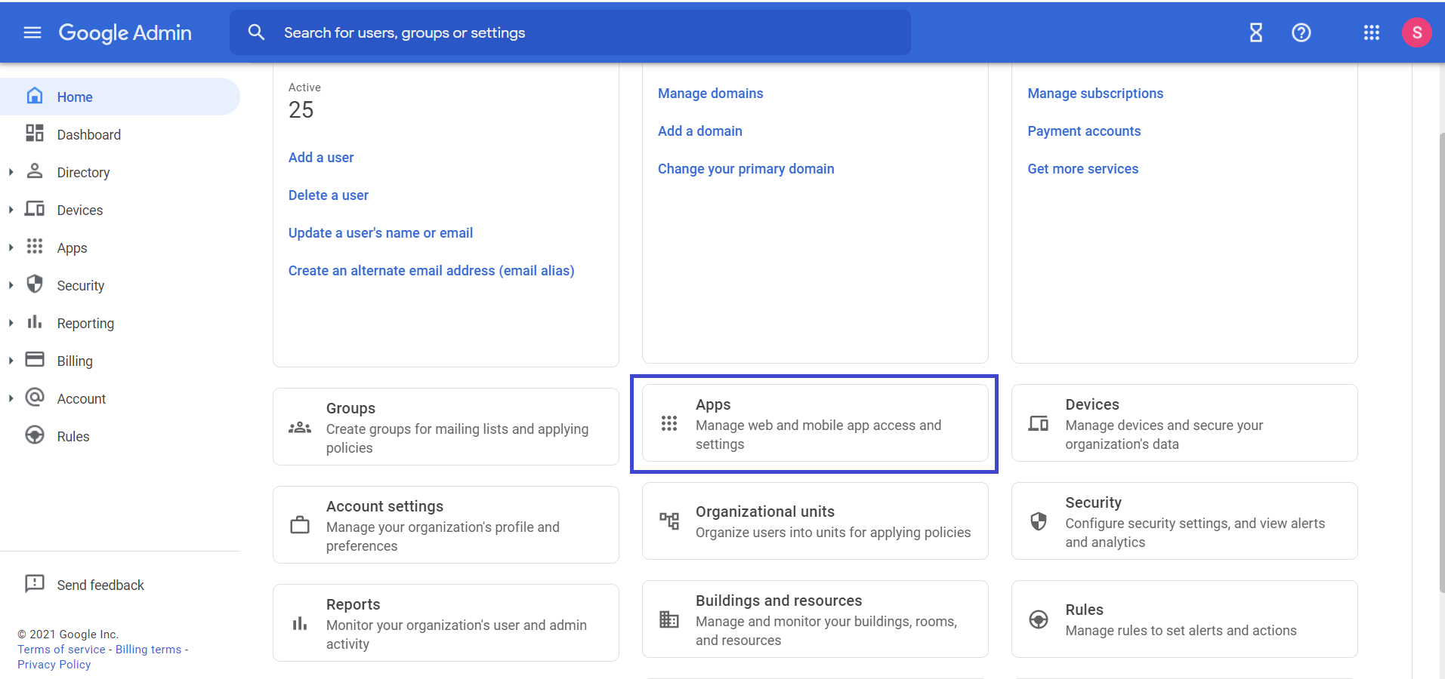Viewport: 1445px width, 679px height.
Task: Expand the Directory section arrow
Action: coord(11,172)
